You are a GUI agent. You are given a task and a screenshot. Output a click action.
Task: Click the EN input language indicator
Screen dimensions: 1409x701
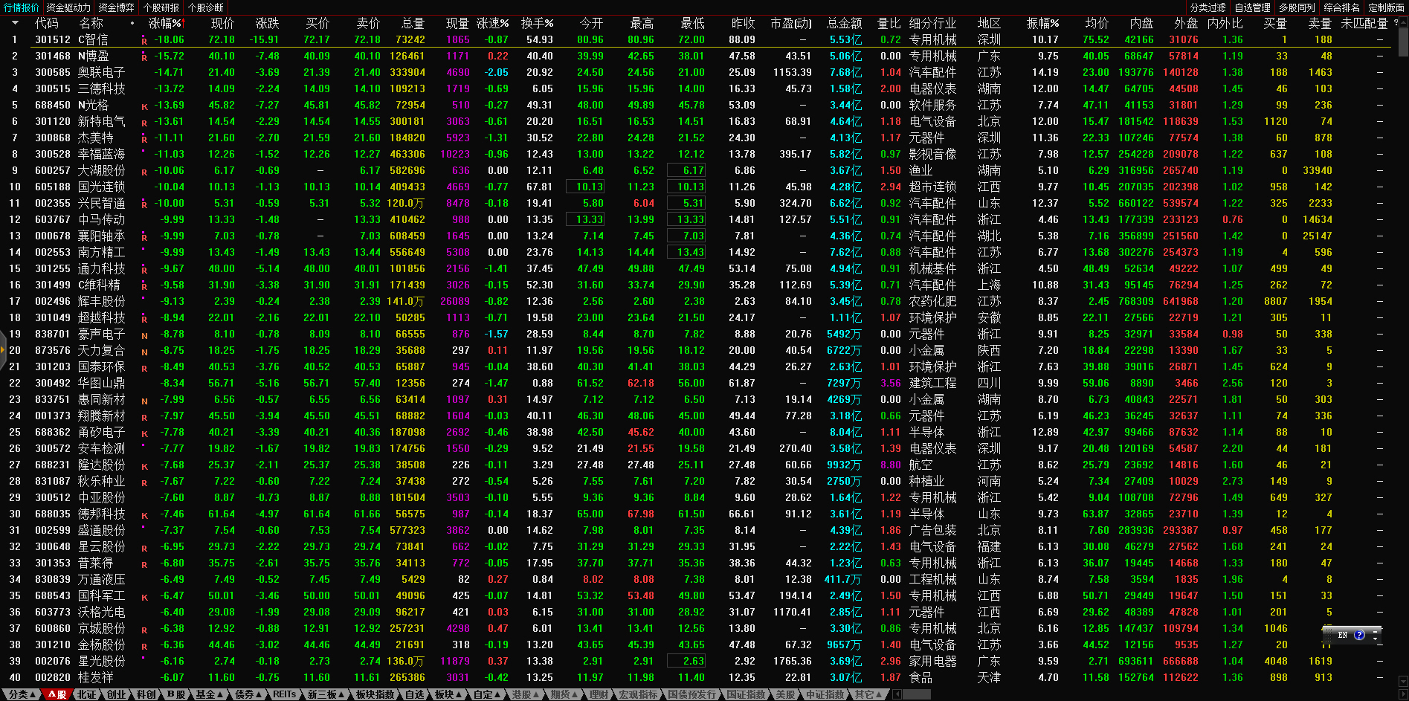point(1342,635)
